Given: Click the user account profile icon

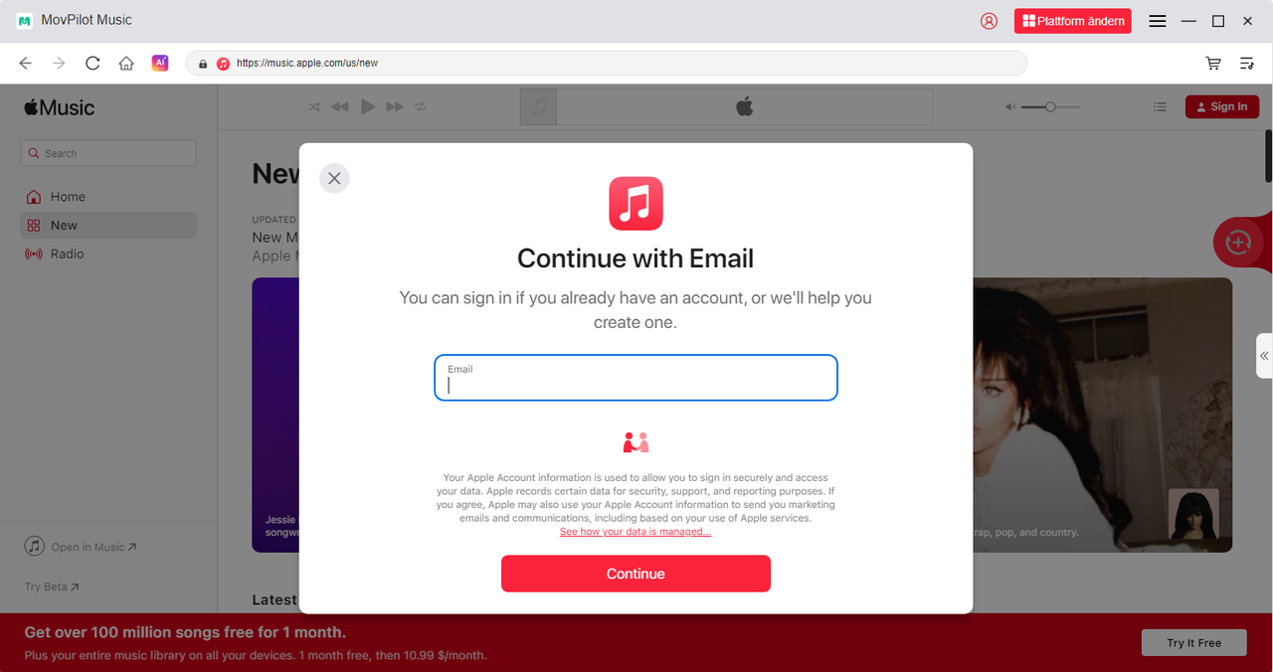Looking at the screenshot, I should pyautogui.click(x=989, y=21).
